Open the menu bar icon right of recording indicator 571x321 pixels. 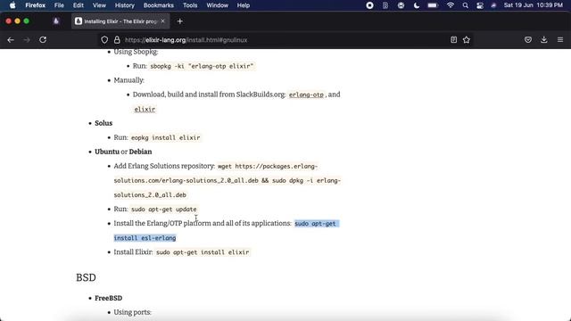point(385,5)
